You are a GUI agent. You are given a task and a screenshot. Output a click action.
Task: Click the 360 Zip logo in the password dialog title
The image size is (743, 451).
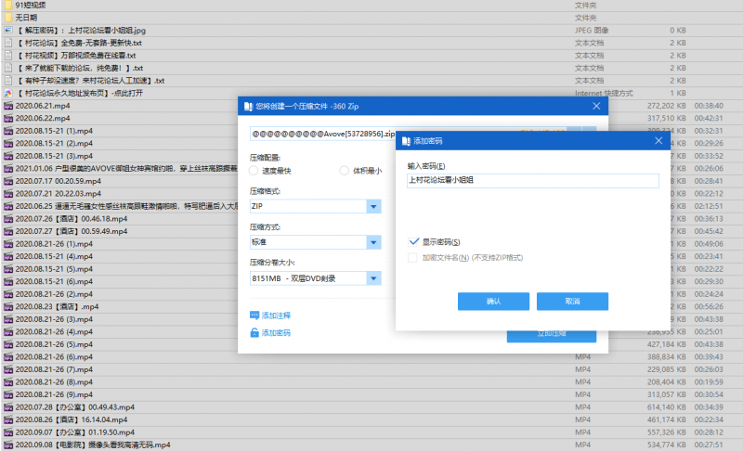pos(406,141)
